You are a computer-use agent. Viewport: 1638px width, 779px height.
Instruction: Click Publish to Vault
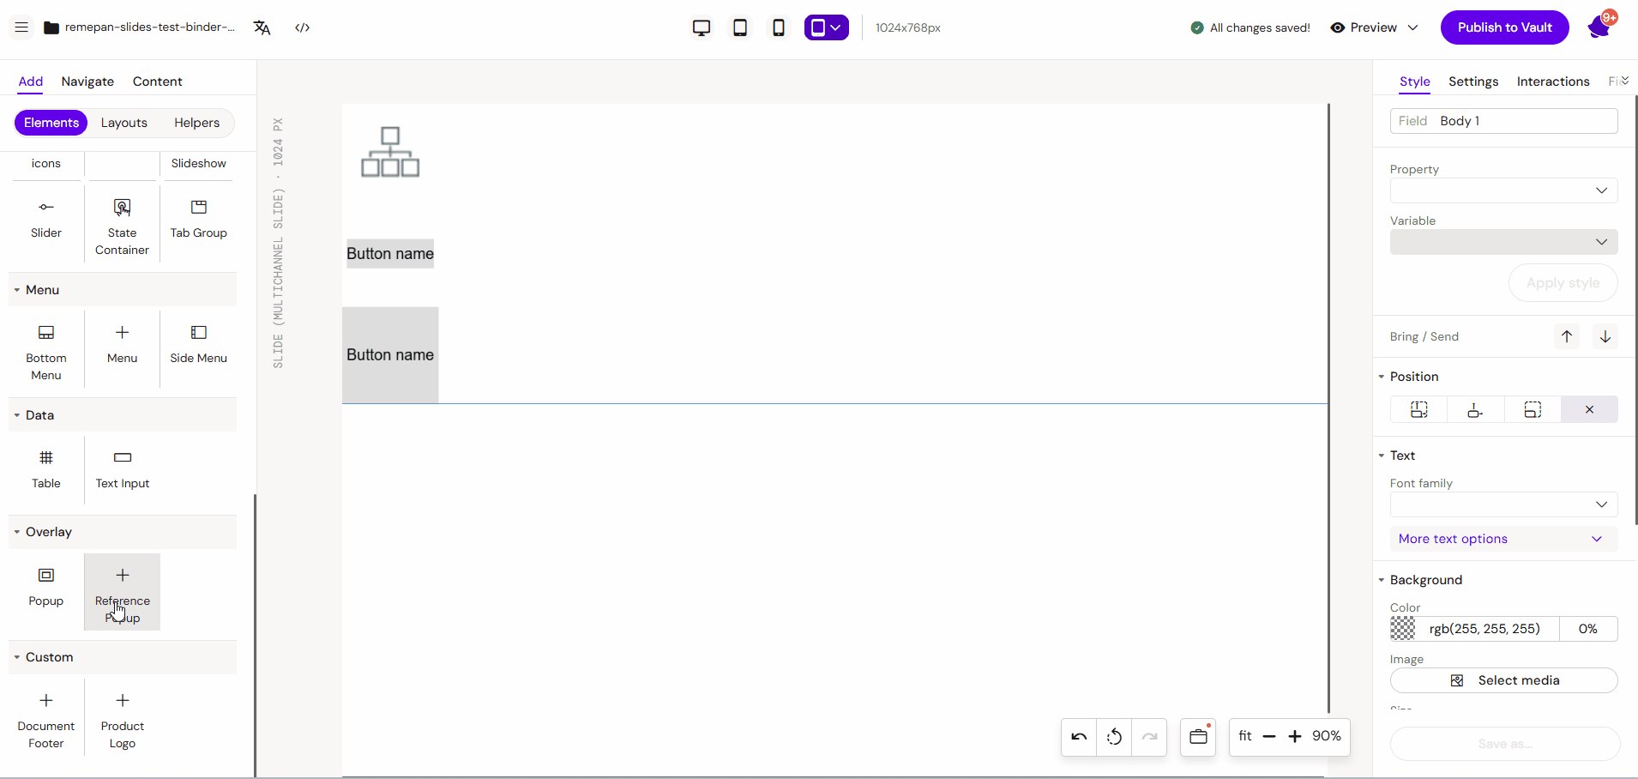(x=1505, y=27)
